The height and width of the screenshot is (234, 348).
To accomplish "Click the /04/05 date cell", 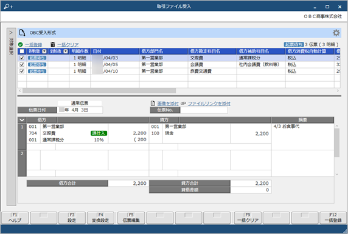I will click(115, 65).
